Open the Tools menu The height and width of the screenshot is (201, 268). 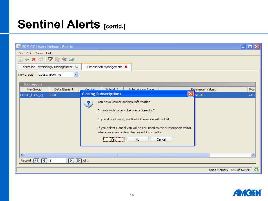(39, 53)
